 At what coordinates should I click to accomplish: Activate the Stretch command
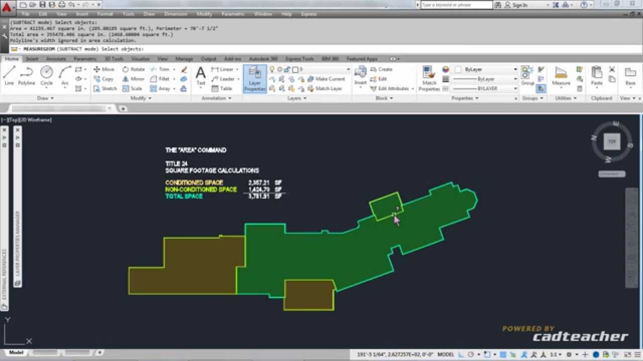click(105, 88)
